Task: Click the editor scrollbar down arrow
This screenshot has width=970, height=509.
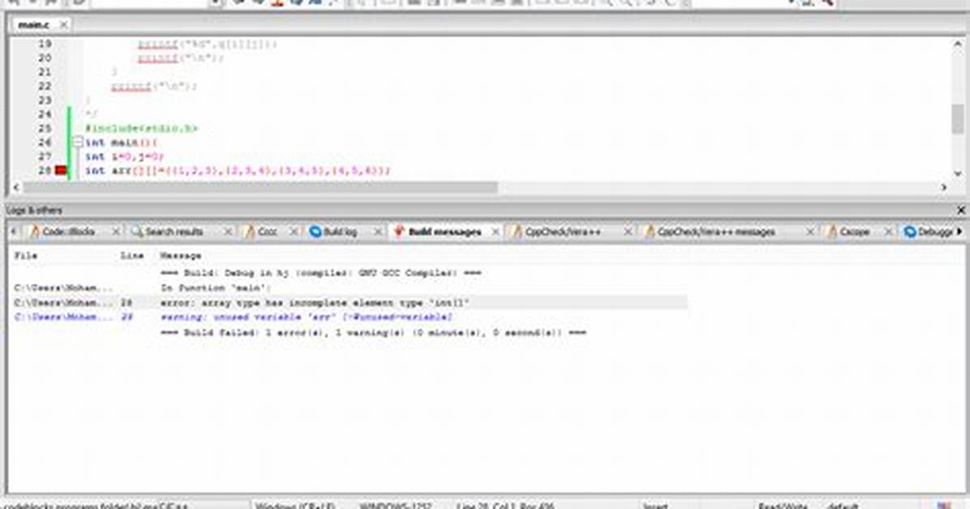Action: point(958,173)
